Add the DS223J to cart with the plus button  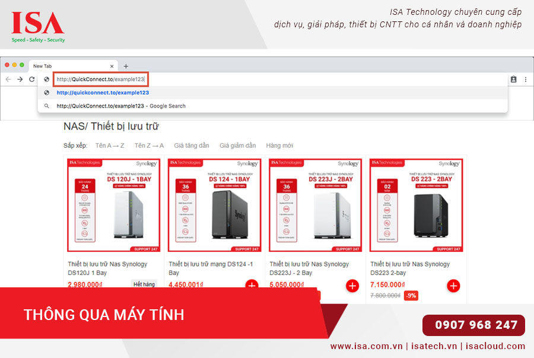352,286
